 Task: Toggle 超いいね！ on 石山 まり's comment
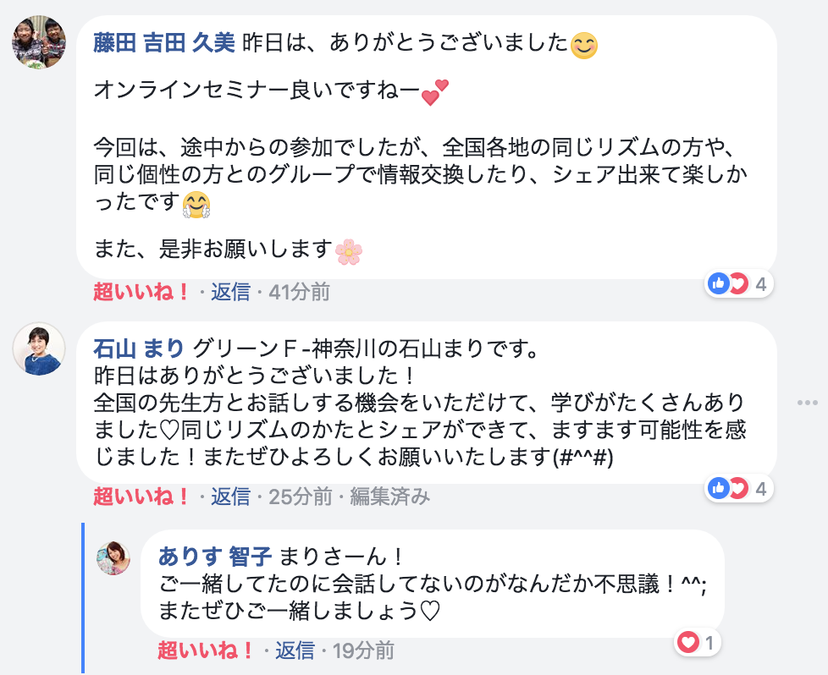click(x=141, y=497)
